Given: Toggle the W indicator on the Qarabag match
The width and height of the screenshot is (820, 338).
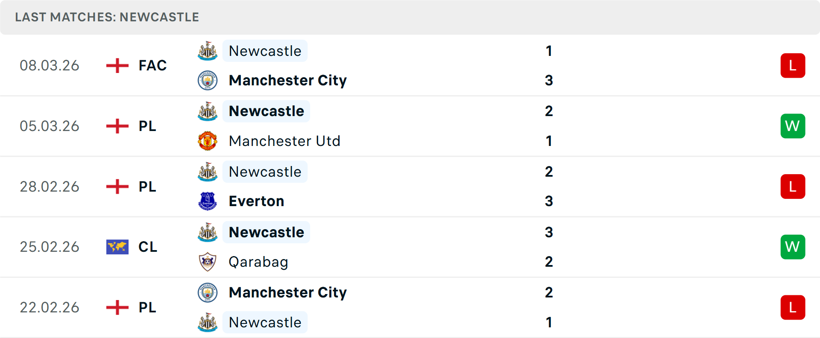Looking at the screenshot, I should point(793,247).
